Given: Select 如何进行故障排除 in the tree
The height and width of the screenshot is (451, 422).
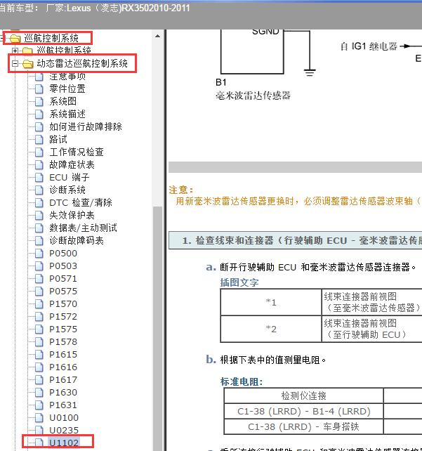Looking at the screenshot, I should click(86, 126).
